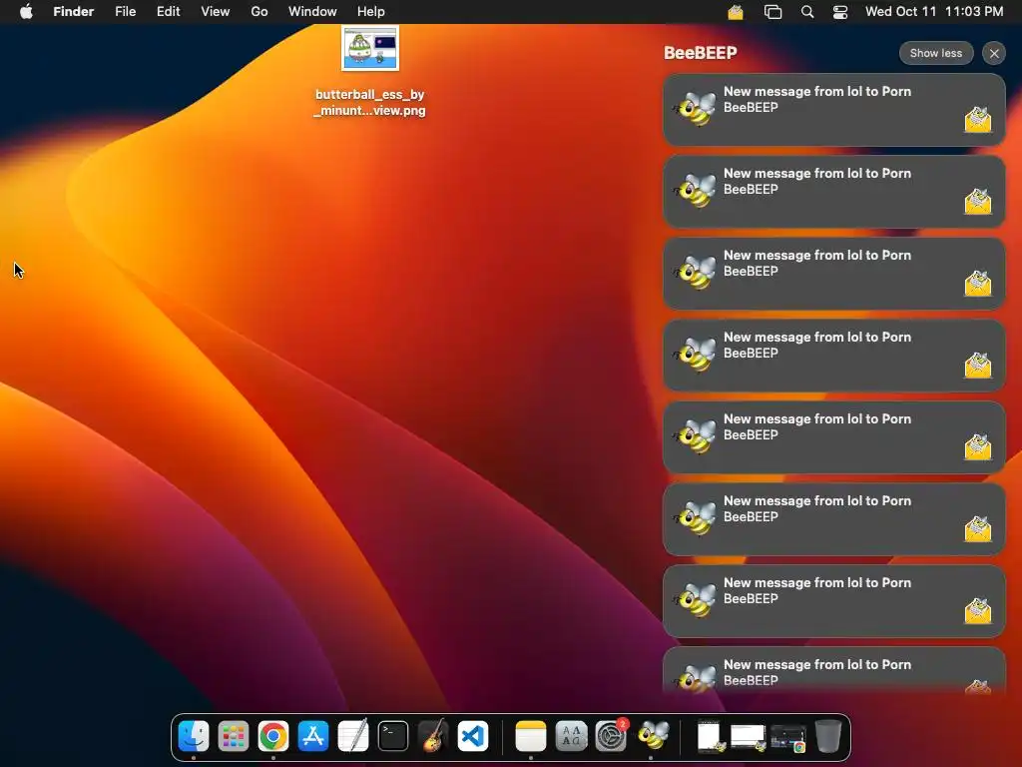Screen dimensions: 1022x767
Task: Clear BeeBEEP notifications with the X button
Action: point(994,54)
